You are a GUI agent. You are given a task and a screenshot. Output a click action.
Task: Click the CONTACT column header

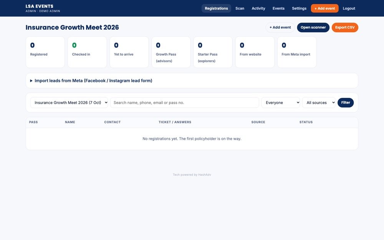(x=113, y=122)
